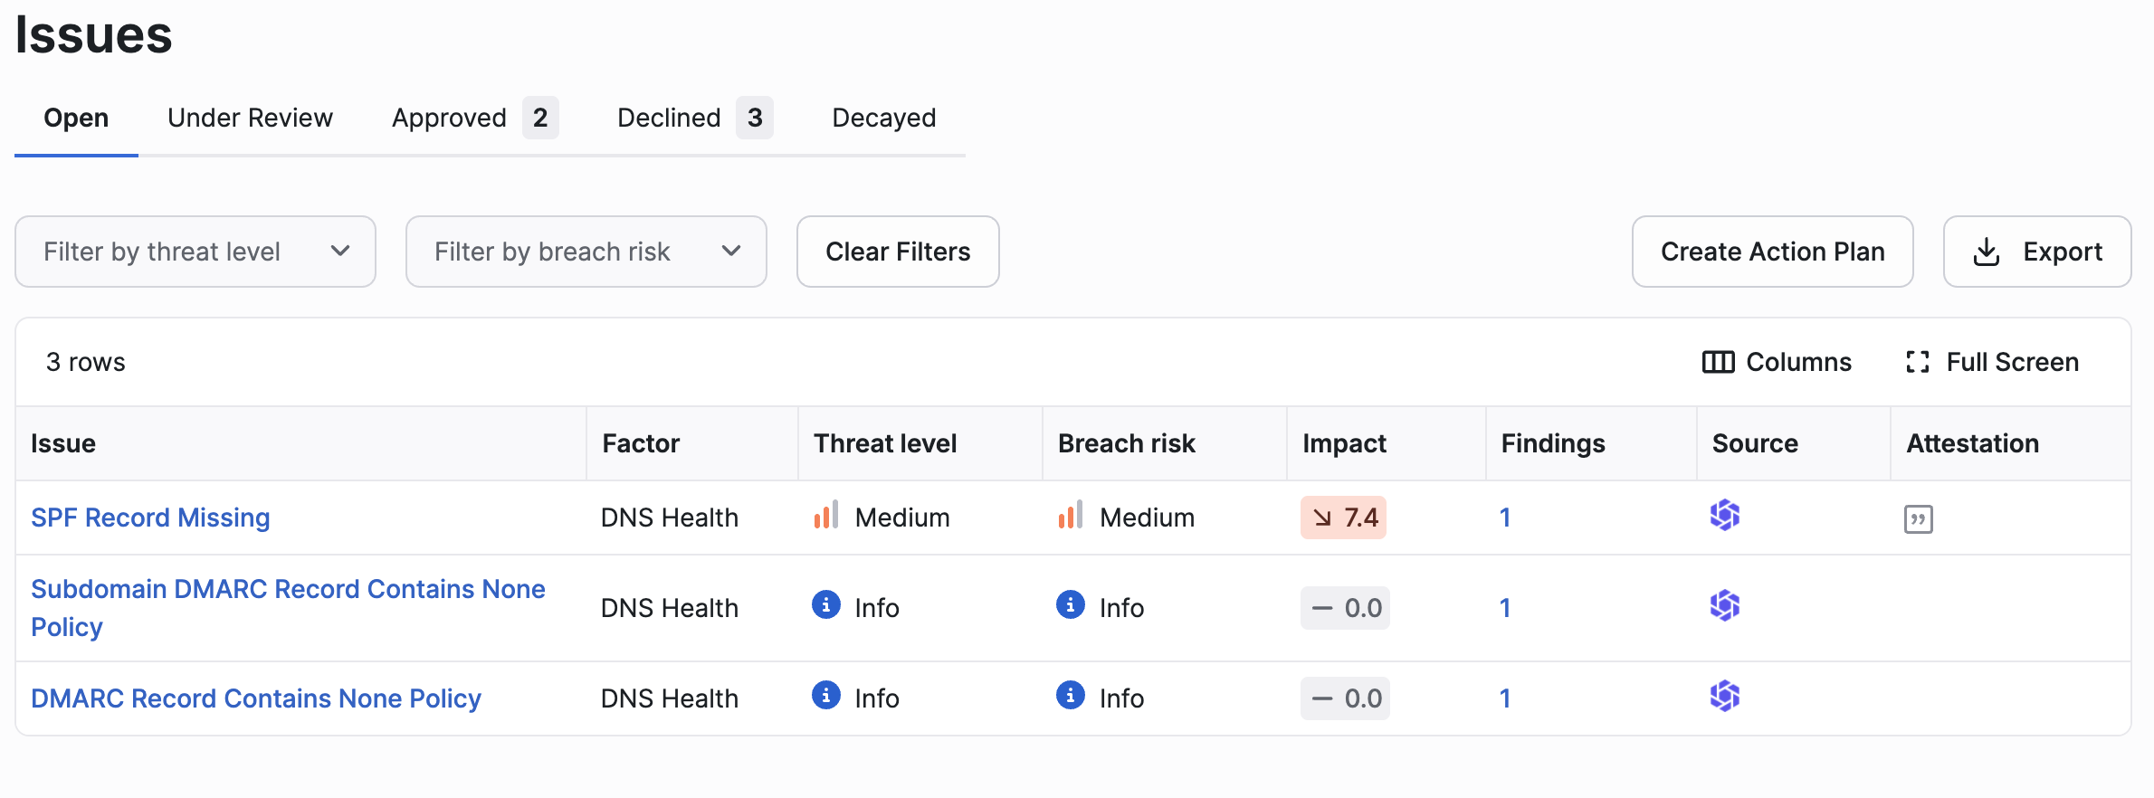
Task: Click the Info breach risk icon in DMARC Record row
Action: point(1070,695)
